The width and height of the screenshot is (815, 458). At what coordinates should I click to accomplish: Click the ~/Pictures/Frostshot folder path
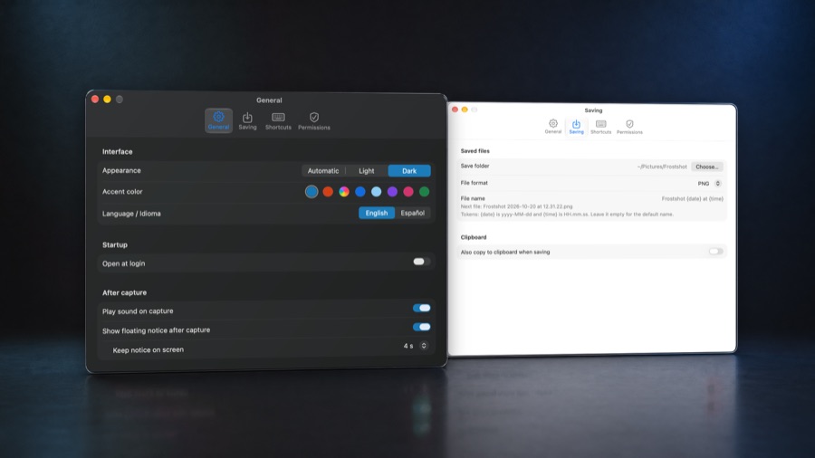(662, 167)
